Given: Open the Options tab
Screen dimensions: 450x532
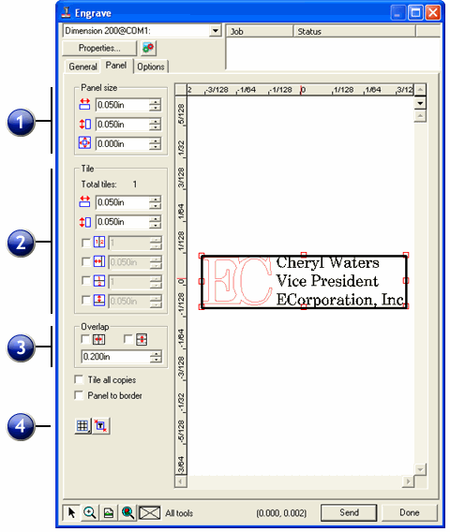Looking at the screenshot, I should click(x=150, y=66).
